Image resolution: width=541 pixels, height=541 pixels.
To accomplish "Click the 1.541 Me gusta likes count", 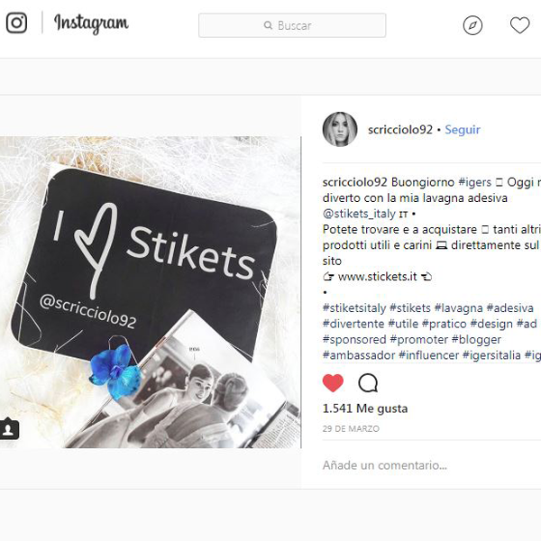I will (x=364, y=408).
